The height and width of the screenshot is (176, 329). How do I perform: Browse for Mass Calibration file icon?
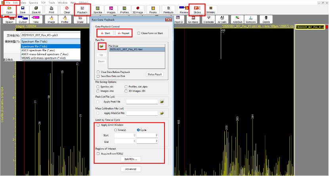click(x=162, y=113)
